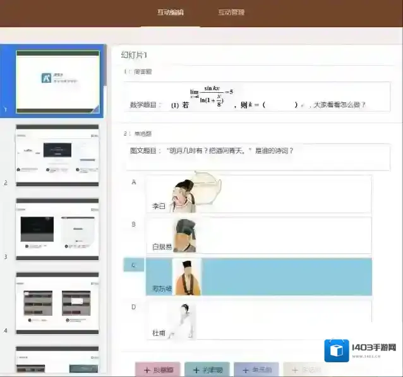Add a 单选题 with the purple button
The image size is (403, 377).
pyautogui.click(x=256, y=370)
